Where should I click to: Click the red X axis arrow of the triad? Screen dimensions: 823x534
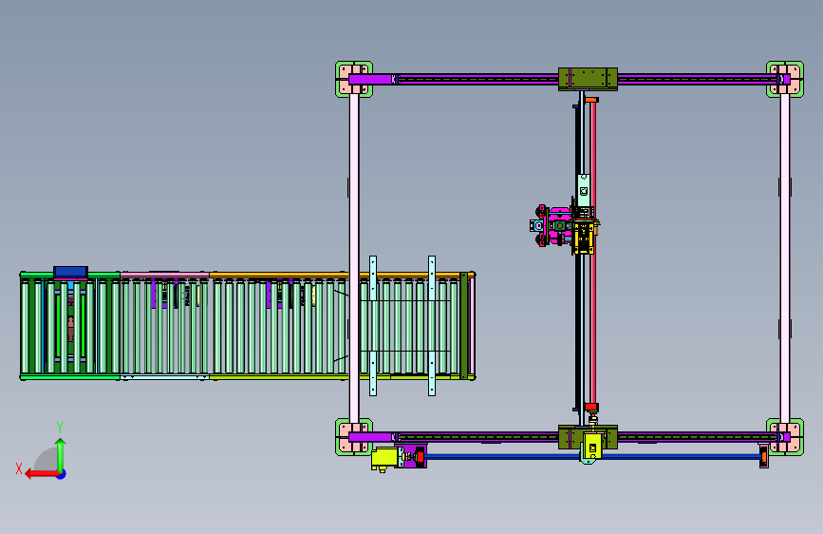[x=41, y=474]
